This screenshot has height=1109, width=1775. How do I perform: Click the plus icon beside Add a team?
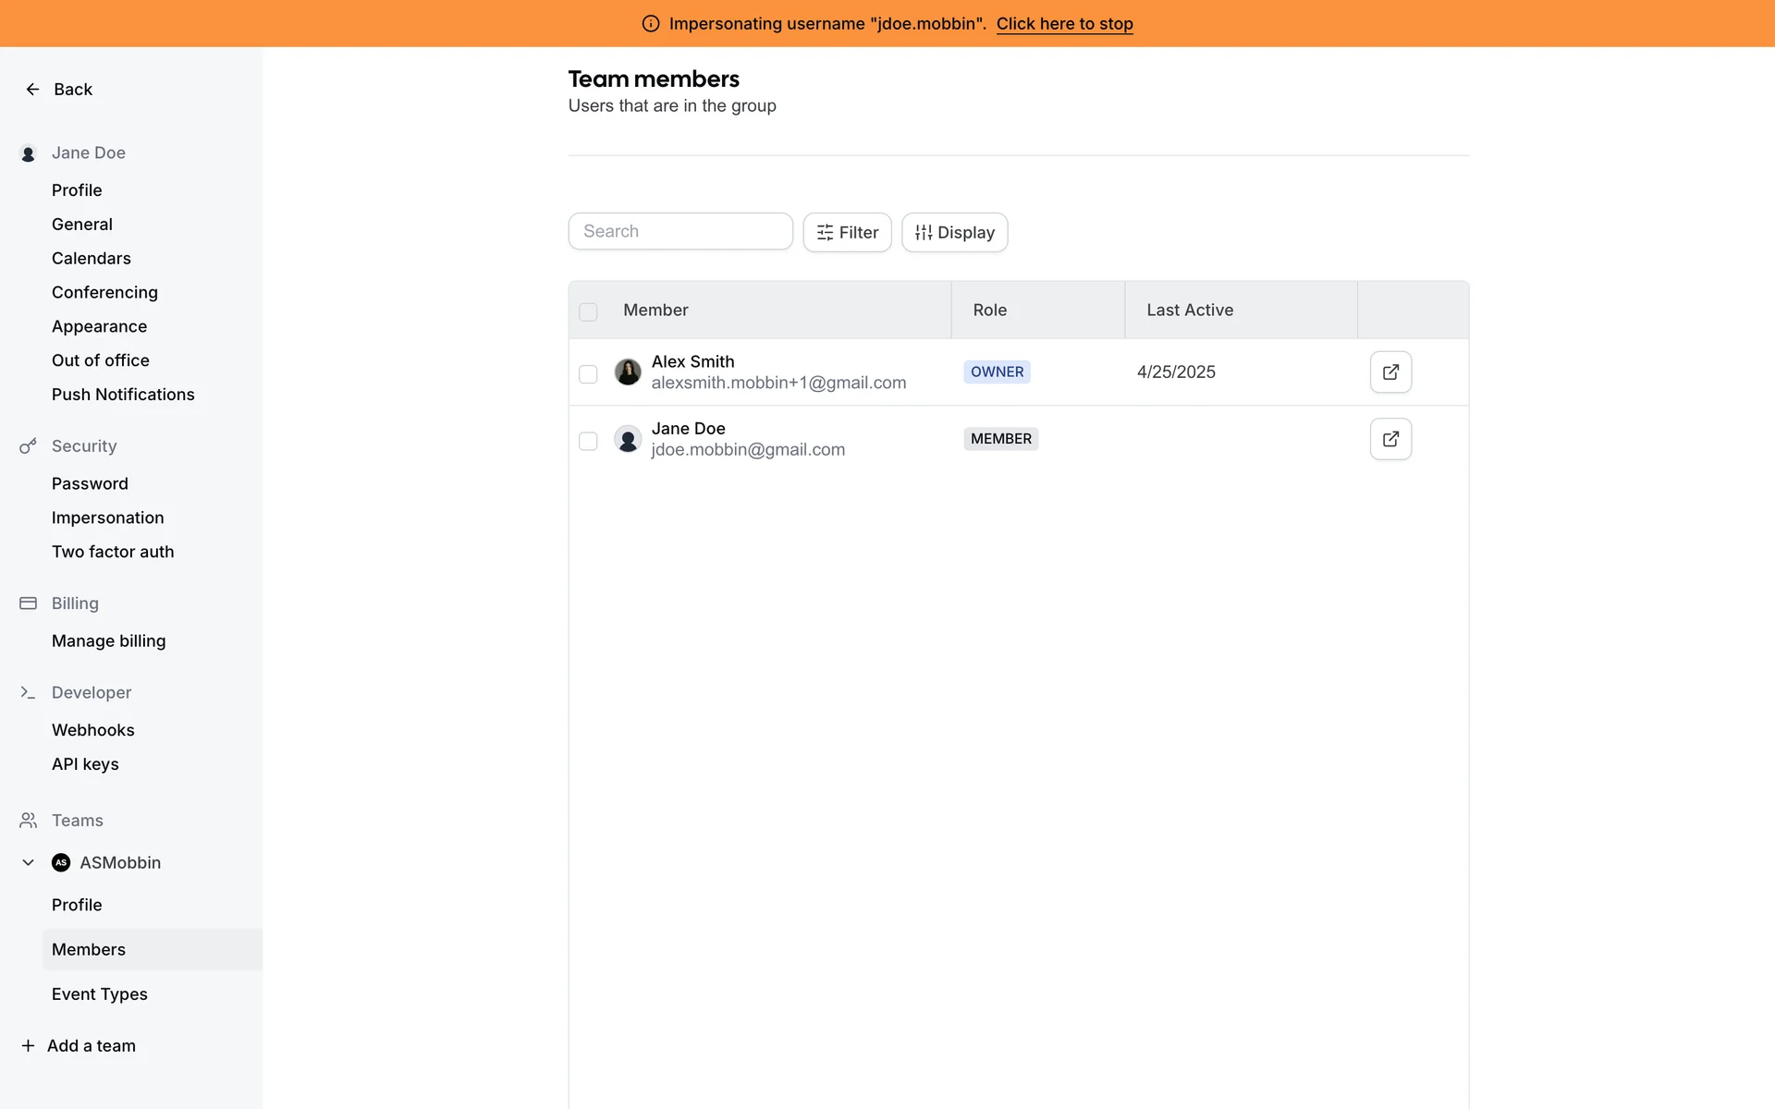(x=28, y=1045)
